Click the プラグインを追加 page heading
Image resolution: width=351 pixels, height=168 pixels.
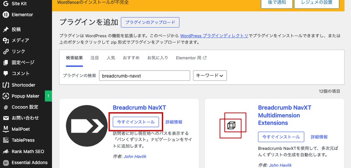click(89, 22)
